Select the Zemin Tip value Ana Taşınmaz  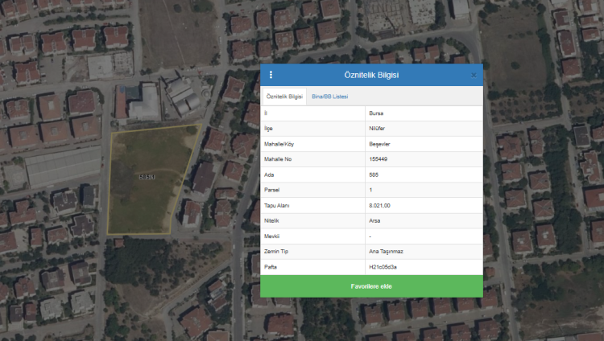pyautogui.click(x=384, y=251)
